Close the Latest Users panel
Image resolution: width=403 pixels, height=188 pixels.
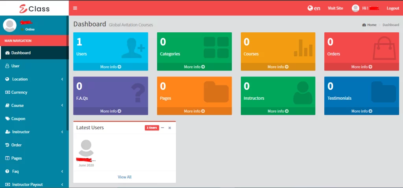pyautogui.click(x=170, y=128)
